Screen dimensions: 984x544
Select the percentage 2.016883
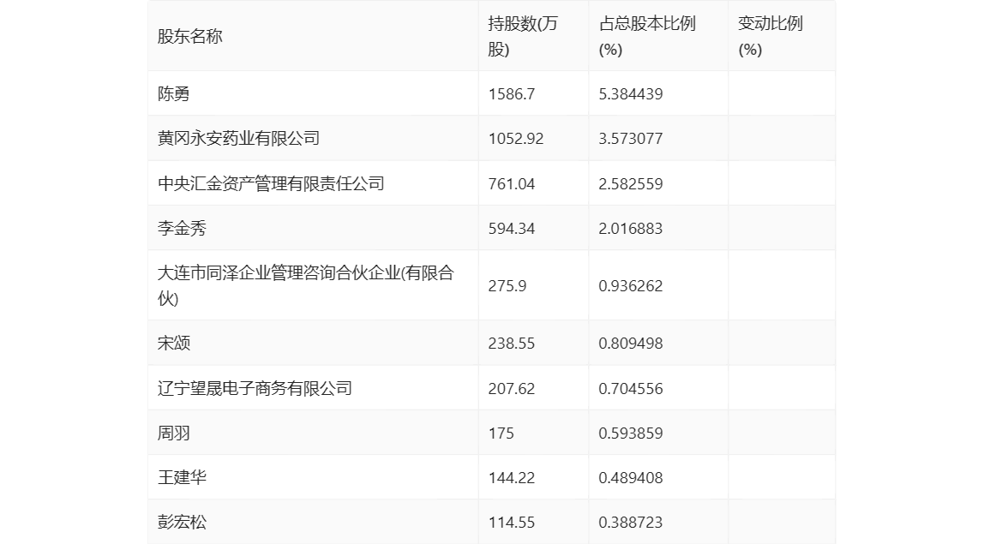[630, 229]
